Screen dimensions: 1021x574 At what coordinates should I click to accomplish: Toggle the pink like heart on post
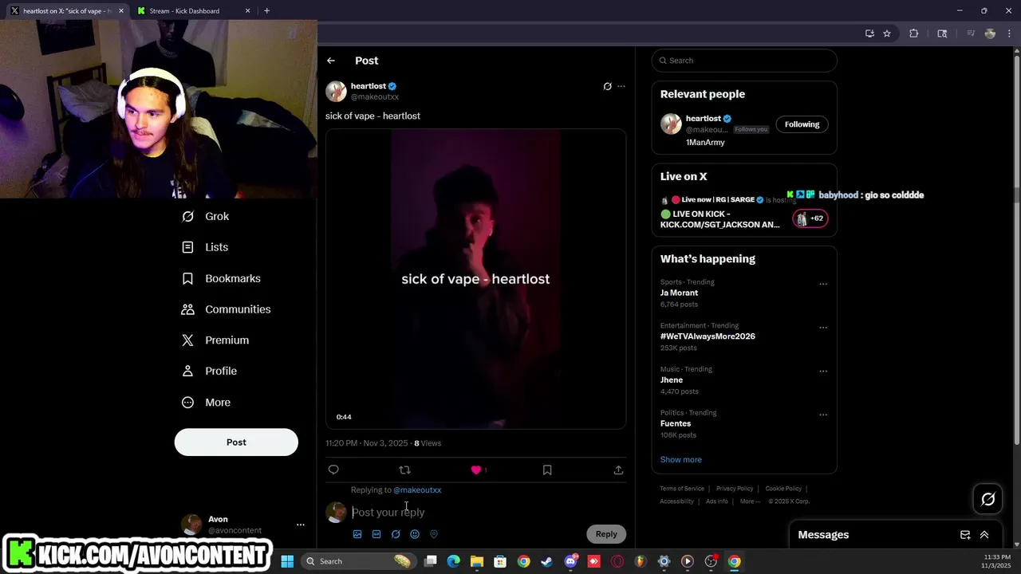click(x=476, y=470)
